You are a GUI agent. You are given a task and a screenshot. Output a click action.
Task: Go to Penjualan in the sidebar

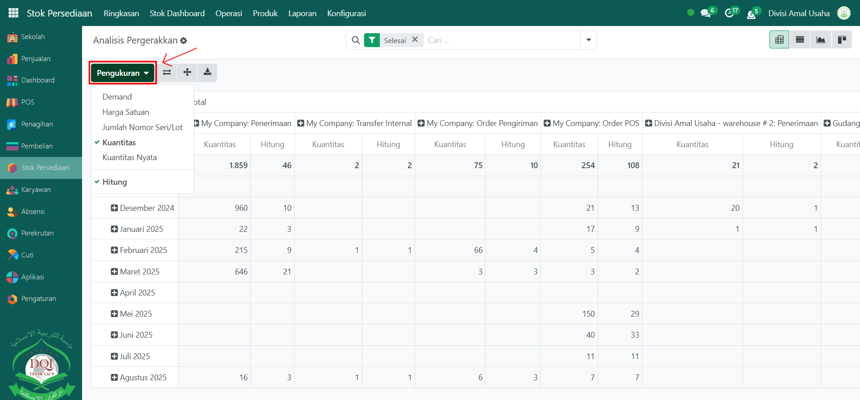click(x=35, y=59)
